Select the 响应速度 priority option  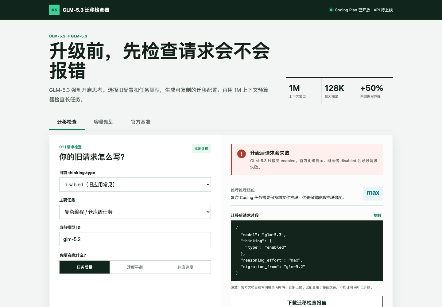pos(185,267)
